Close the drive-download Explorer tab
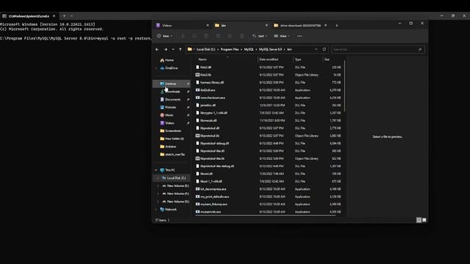Viewport: 470px width, 264px height. coord(325,26)
